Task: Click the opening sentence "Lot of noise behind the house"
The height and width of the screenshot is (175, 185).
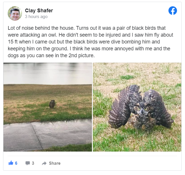Action: coord(41,28)
